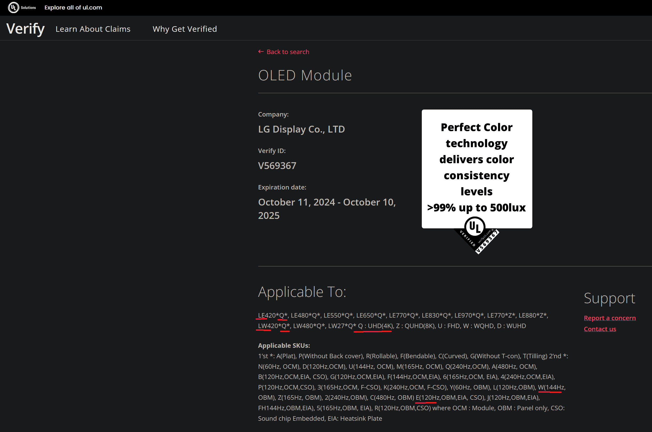Click model LW420*Q* in the list
652x432 pixels.
click(x=274, y=326)
